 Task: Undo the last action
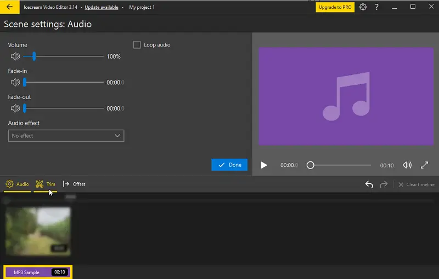point(369,184)
